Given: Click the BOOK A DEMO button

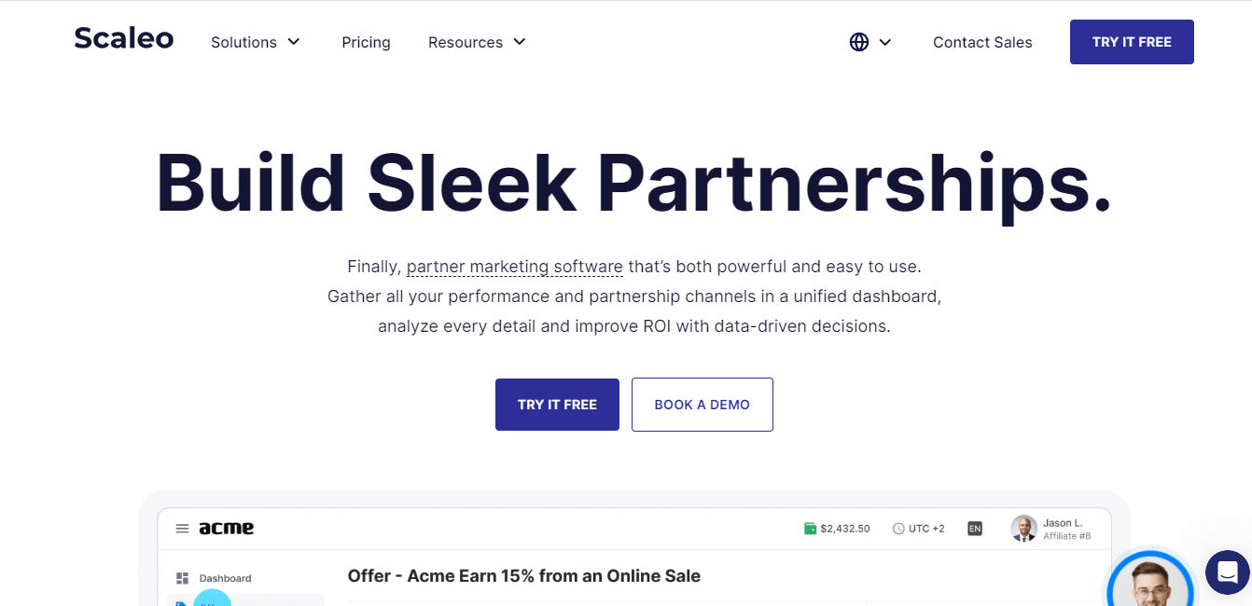Looking at the screenshot, I should (702, 405).
